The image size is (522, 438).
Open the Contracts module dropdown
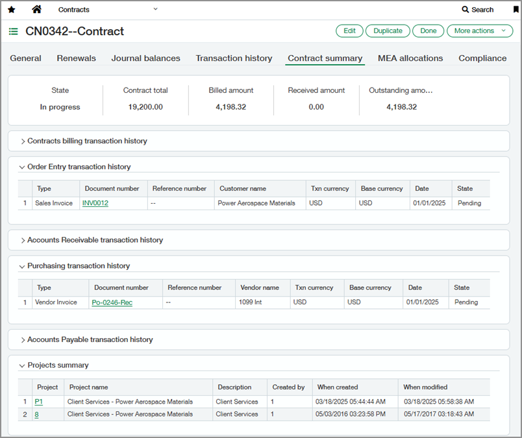click(x=155, y=9)
